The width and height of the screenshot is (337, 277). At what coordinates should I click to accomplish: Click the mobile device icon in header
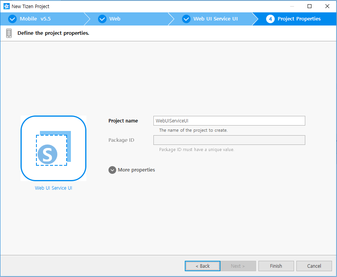(x=9, y=33)
